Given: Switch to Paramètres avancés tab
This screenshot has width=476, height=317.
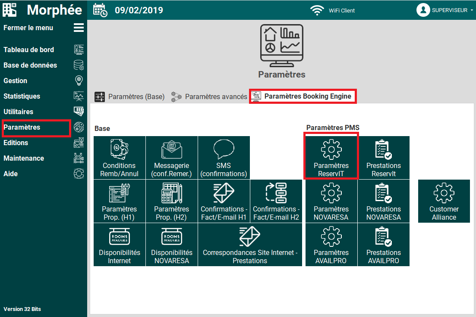Looking at the screenshot, I should click(x=209, y=96).
